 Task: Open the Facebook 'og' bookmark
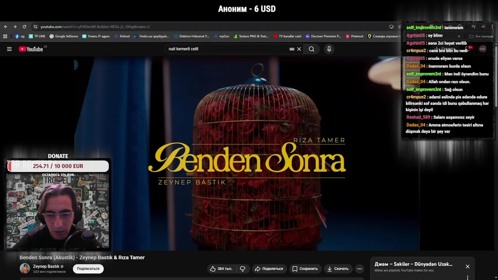19,36
